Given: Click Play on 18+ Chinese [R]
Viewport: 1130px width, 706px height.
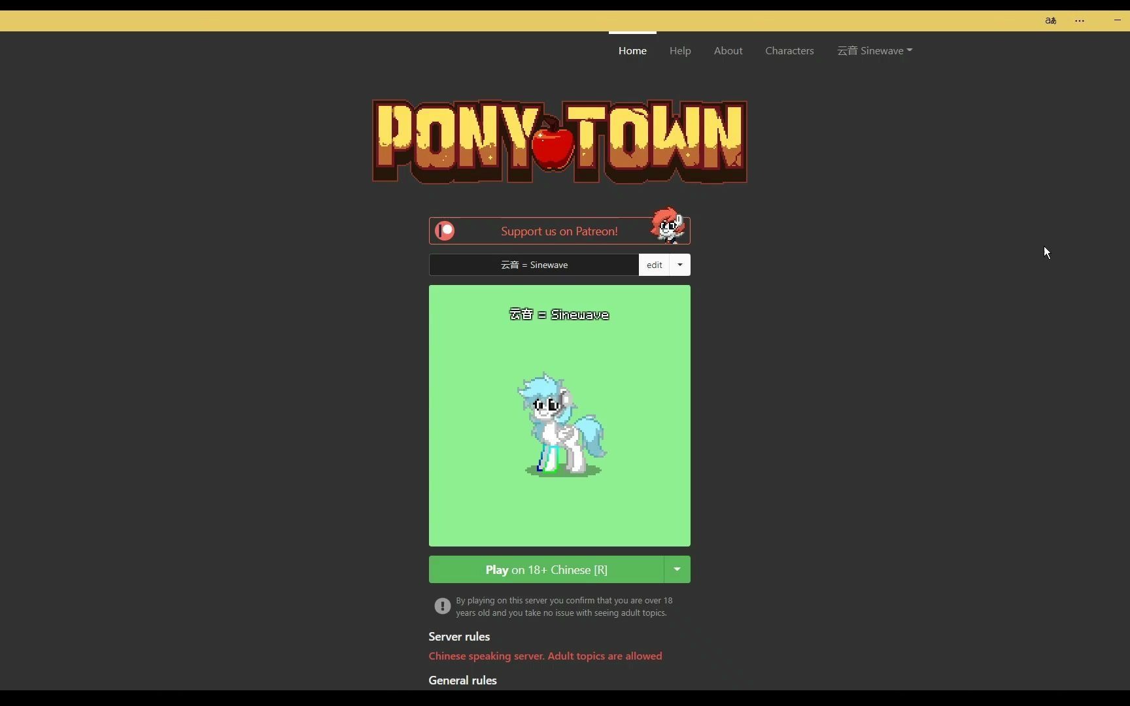Looking at the screenshot, I should click(546, 569).
